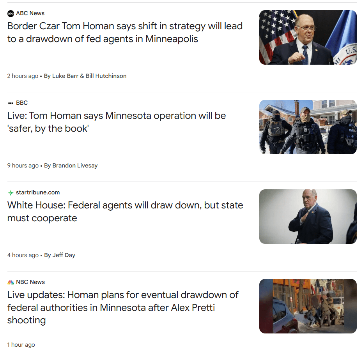Open the White House federal agents headline
The height and width of the screenshot is (358, 363).
pyautogui.click(x=125, y=212)
